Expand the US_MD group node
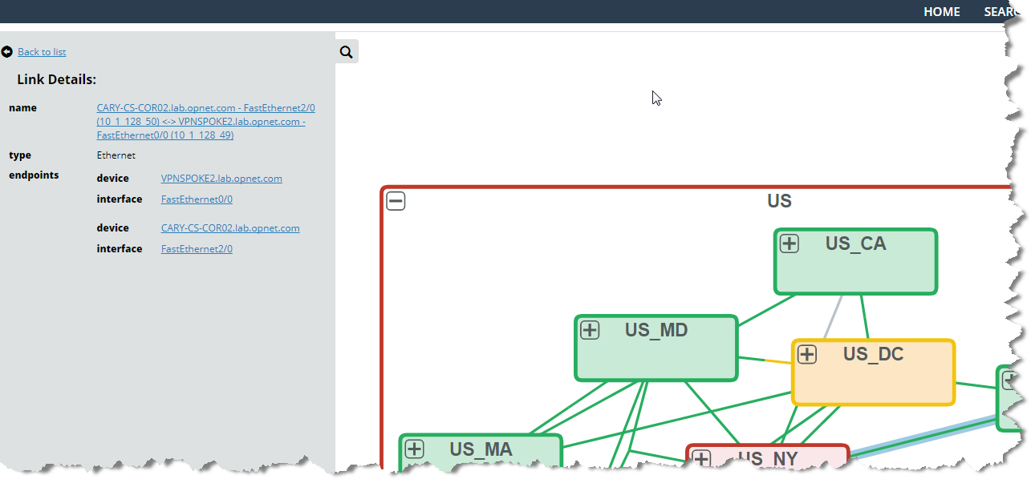 pyautogui.click(x=590, y=330)
